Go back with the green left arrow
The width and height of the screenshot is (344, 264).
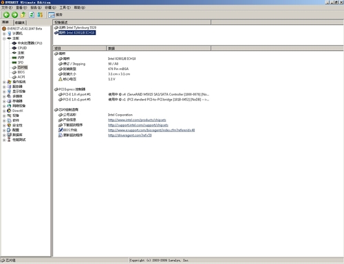(6, 15)
